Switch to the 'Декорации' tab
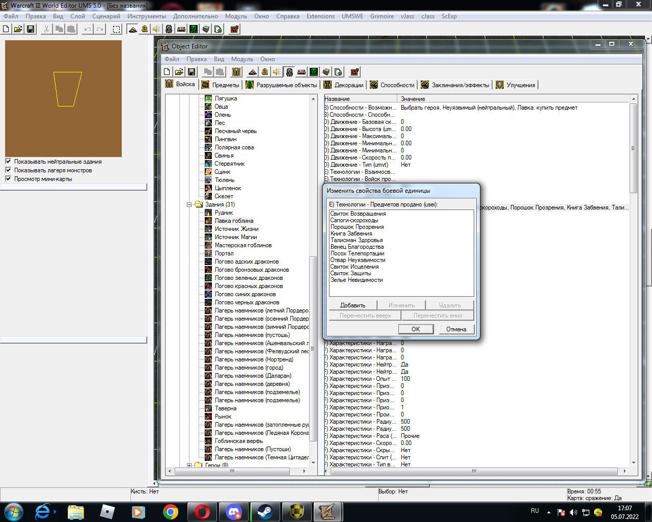Image resolution: width=652 pixels, height=522 pixels. click(344, 85)
